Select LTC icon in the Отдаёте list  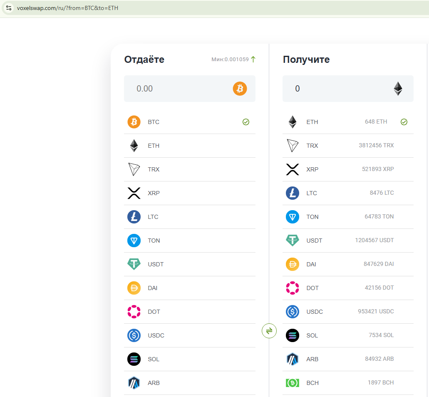click(x=134, y=217)
